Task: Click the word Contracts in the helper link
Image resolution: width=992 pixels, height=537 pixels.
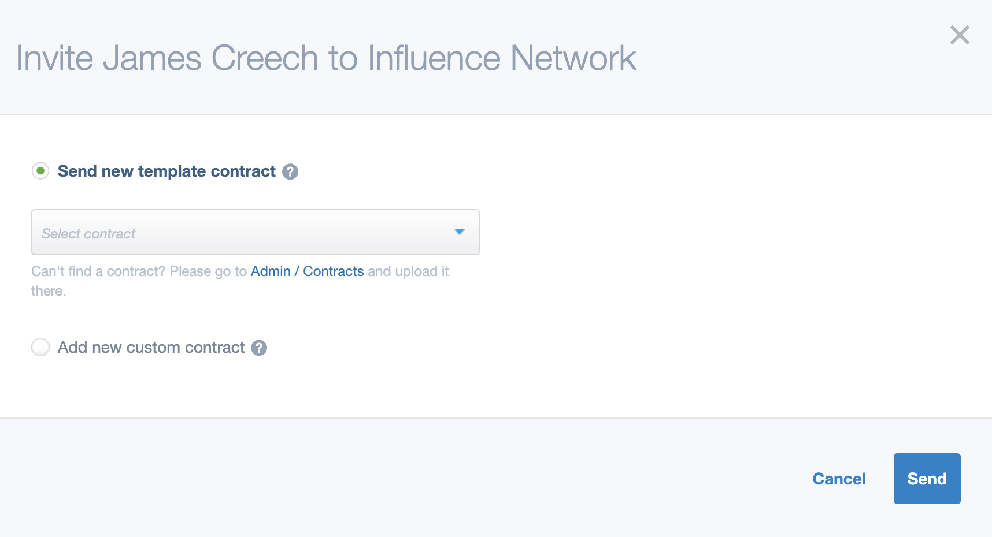Action: point(334,271)
